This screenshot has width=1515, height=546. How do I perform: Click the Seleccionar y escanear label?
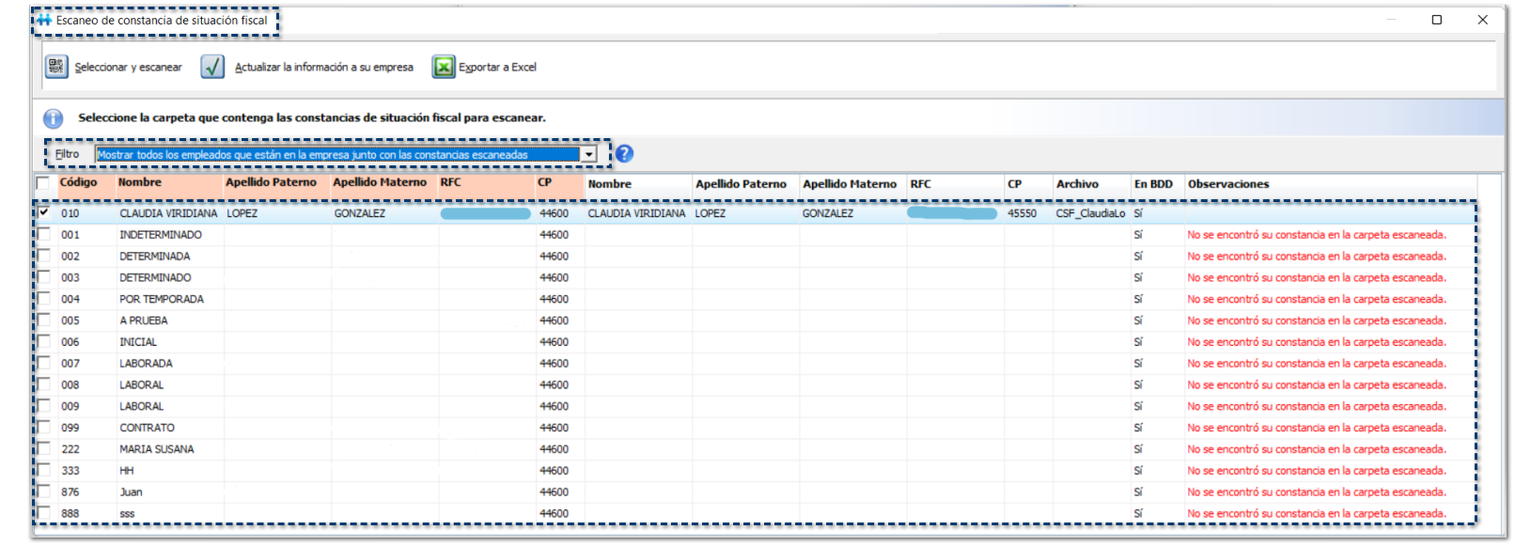(129, 68)
